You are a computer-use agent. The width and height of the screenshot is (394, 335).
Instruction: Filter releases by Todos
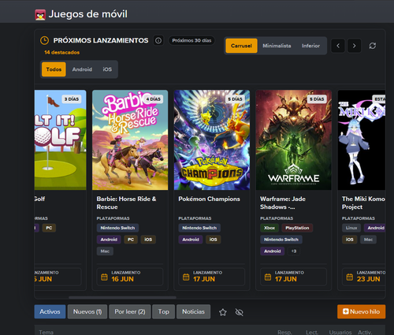point(54,69)
